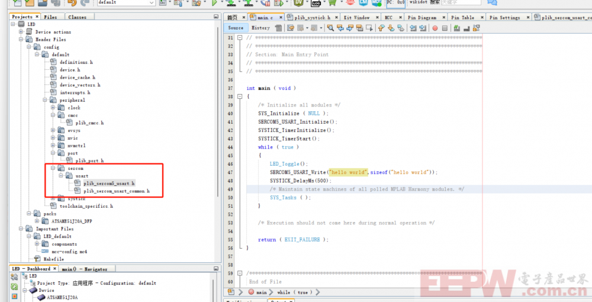Expand ATSAME51J20A_DFP pack node

point(37,221)
